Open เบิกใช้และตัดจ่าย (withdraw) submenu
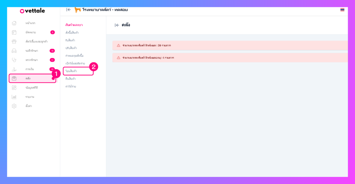 pos(75,63)
